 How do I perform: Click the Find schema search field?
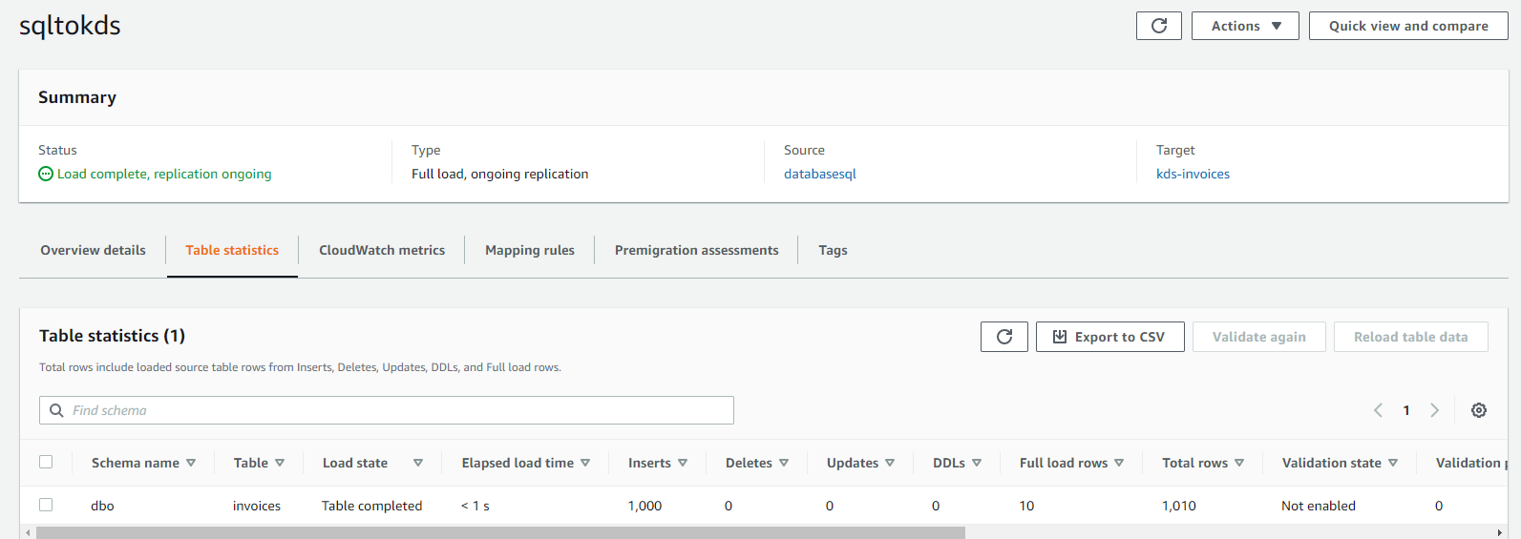click(x=386, y=410)
